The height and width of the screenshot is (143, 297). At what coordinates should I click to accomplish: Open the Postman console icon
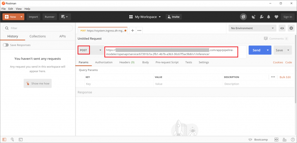(x=21, y=140)
